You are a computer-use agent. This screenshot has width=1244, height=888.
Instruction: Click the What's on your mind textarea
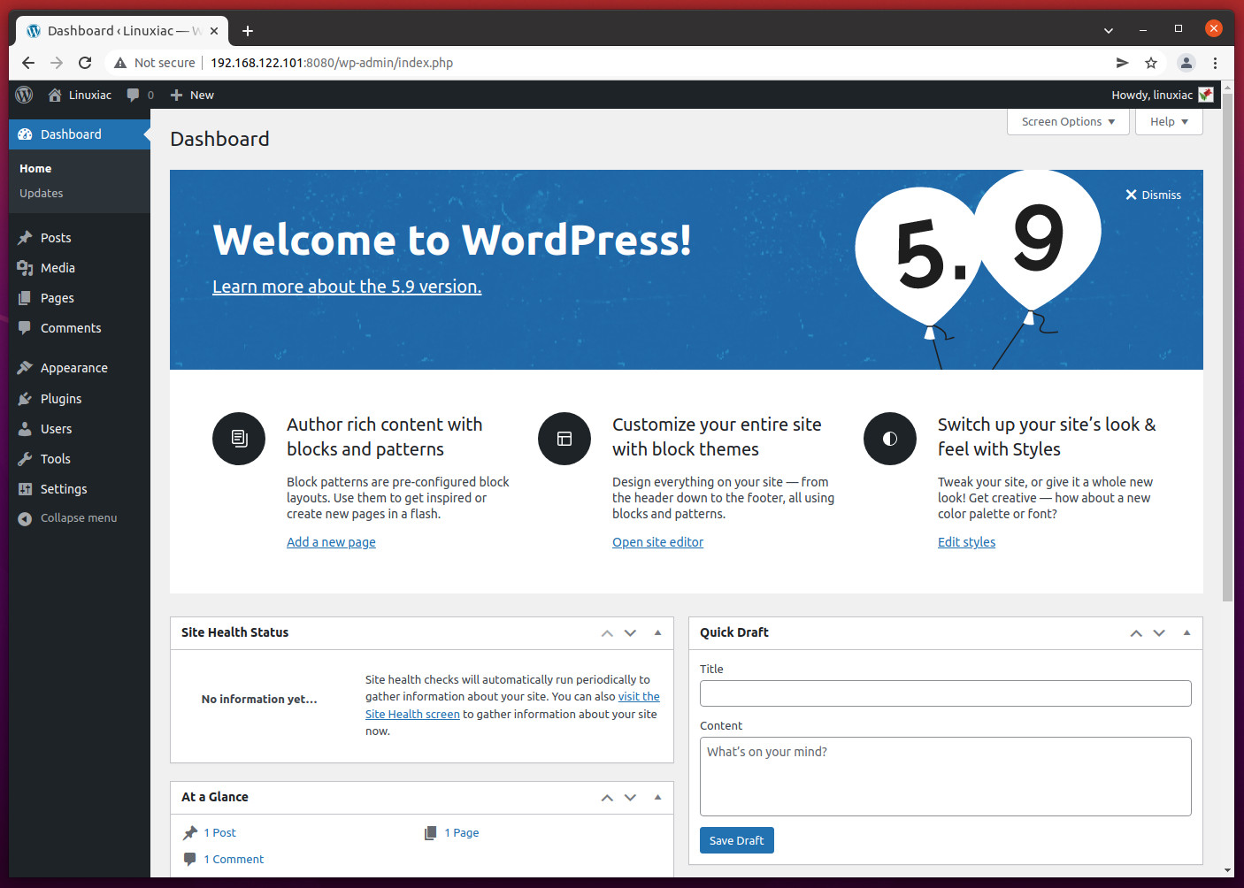tap(946, 777)
